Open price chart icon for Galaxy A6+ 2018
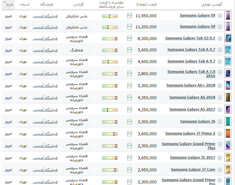235x185 pixels. 130,86
